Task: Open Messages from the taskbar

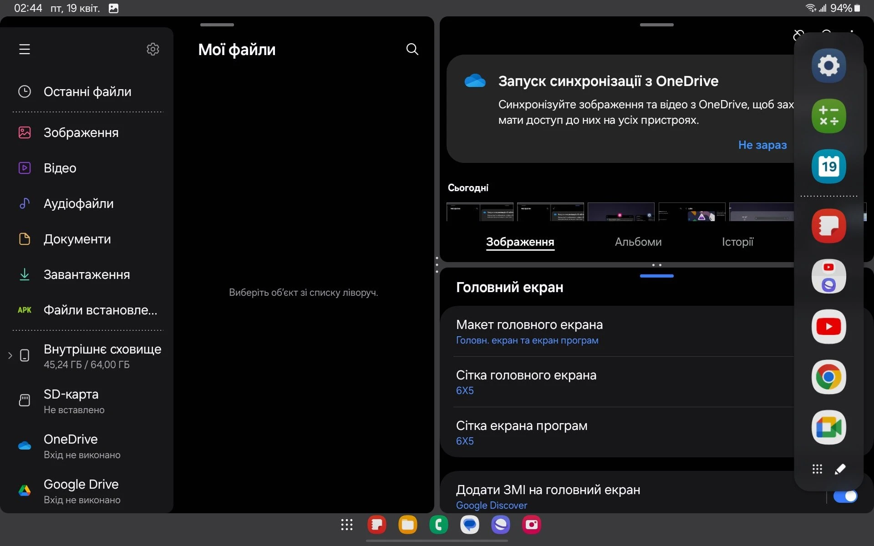Action: pyautogui.click(x=470, y=525)
